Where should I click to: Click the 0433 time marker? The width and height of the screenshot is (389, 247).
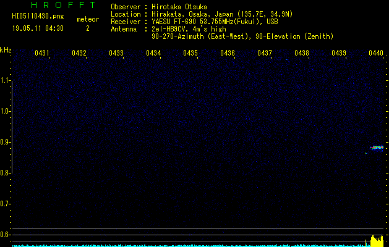[x=116, y=53]
